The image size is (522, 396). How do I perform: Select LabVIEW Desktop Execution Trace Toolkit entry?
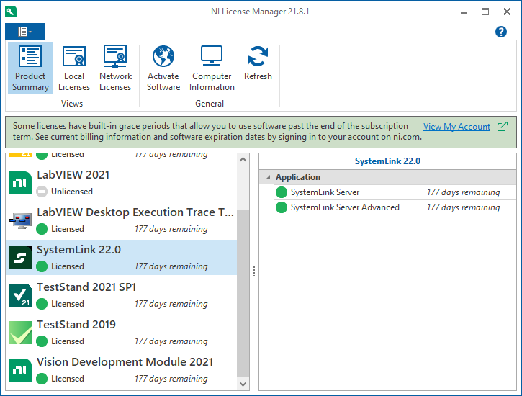135,212
